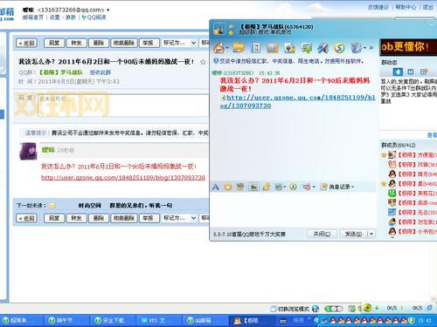This screenshot has width=437, height=327.
Task: Click the sender avatar in the mail body
Action: [x=28, y=151]
